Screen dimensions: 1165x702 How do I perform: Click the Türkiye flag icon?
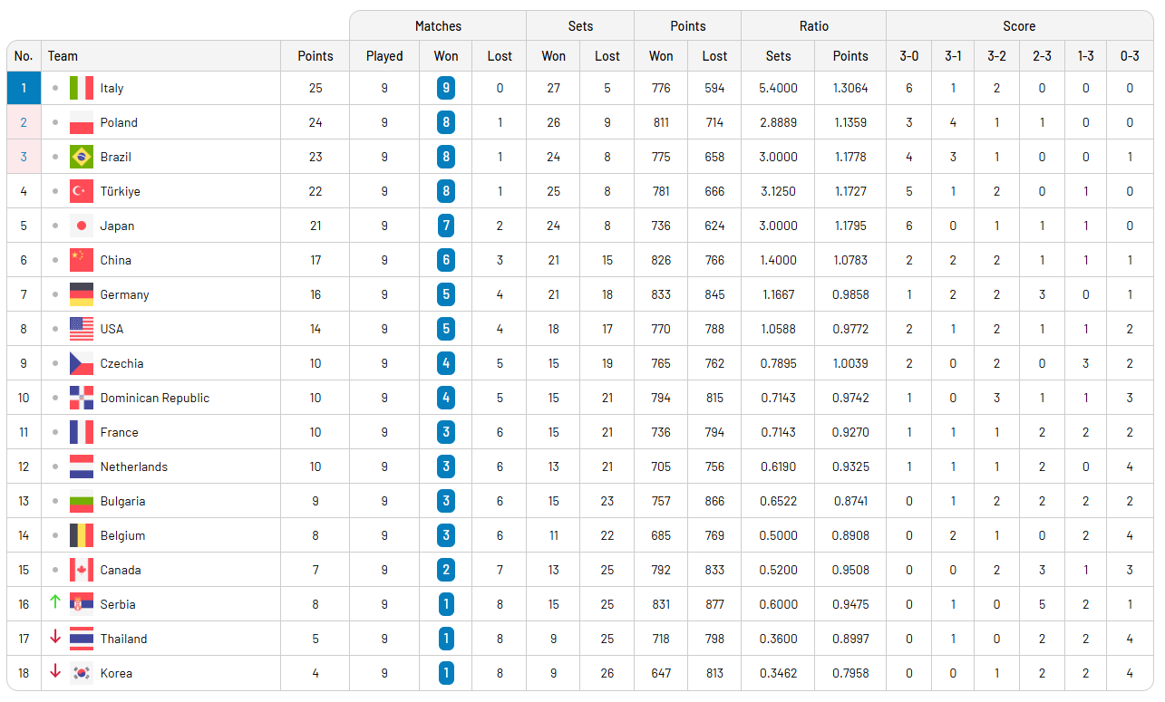click(82, 191)
